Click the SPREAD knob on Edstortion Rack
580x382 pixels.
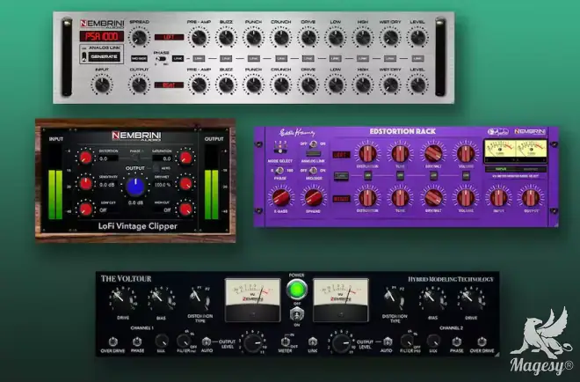pos(314,197)
